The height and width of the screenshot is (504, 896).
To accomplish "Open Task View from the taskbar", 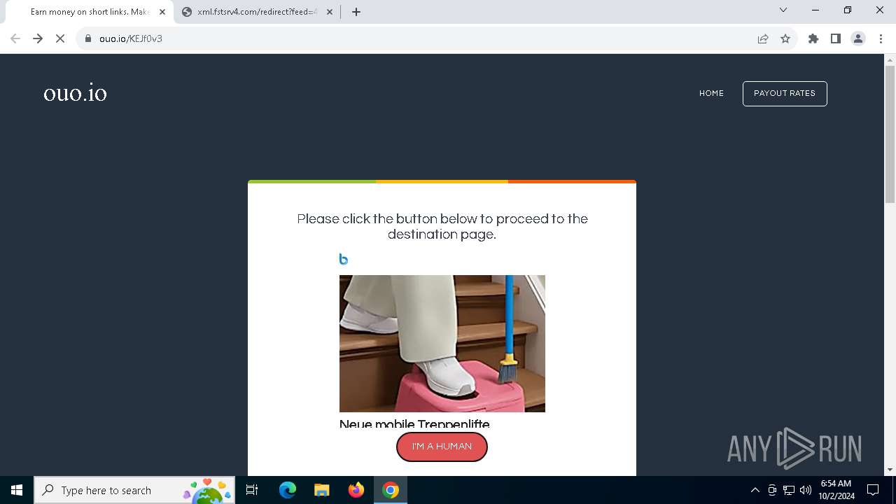I will [x=253, y=490].
